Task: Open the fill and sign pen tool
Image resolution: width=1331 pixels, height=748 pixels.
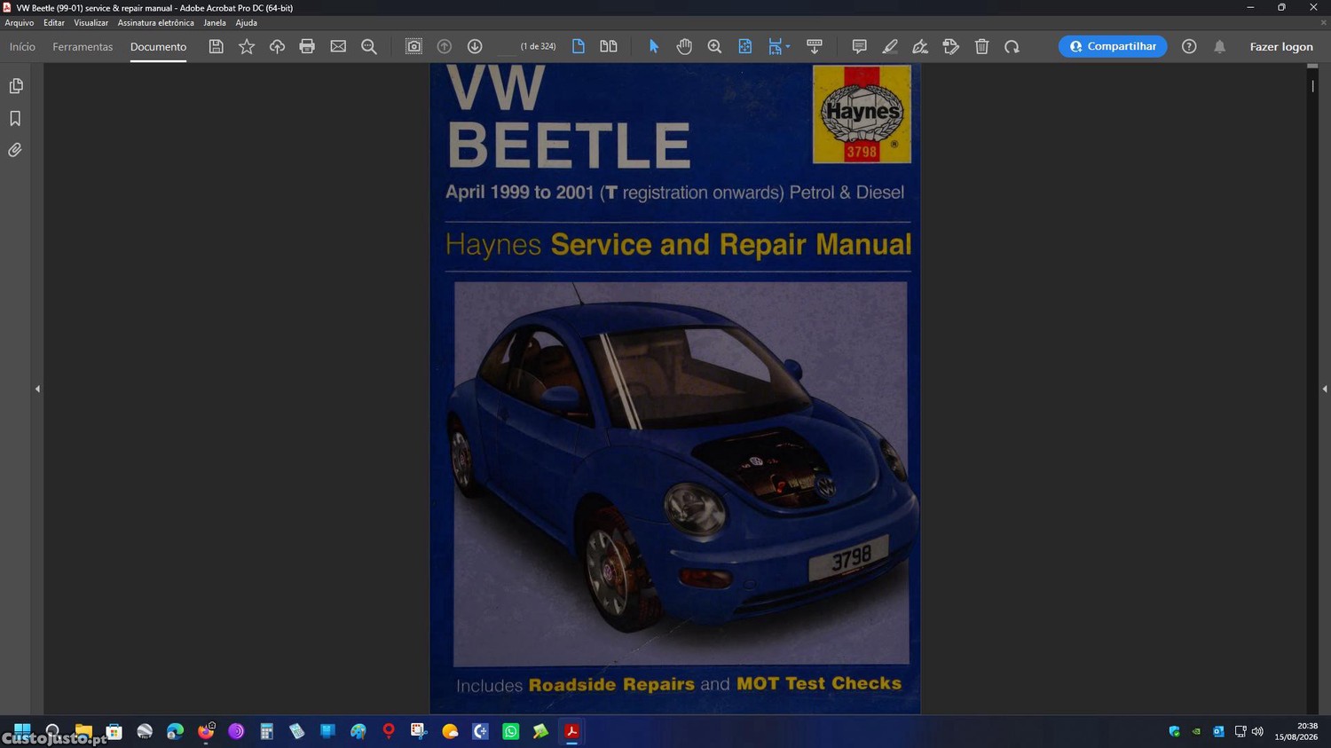Action: [920, 46]
